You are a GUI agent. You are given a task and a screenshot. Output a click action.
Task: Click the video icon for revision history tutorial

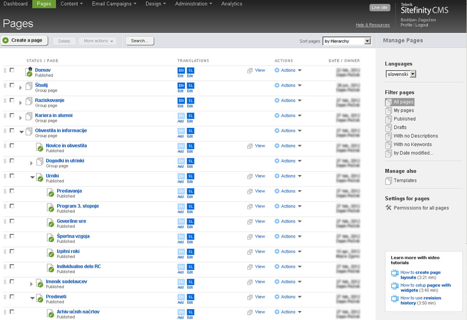(395, 299)
